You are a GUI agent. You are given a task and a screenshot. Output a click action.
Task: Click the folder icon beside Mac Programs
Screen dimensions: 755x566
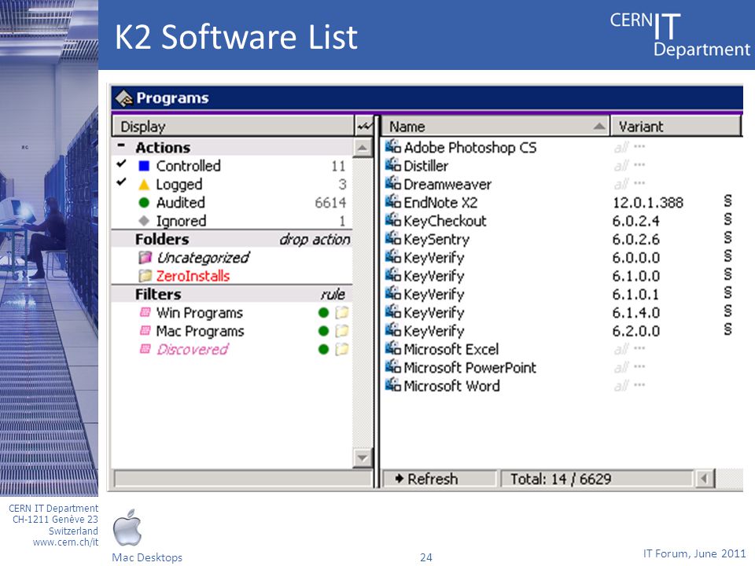tap(341, 331)
